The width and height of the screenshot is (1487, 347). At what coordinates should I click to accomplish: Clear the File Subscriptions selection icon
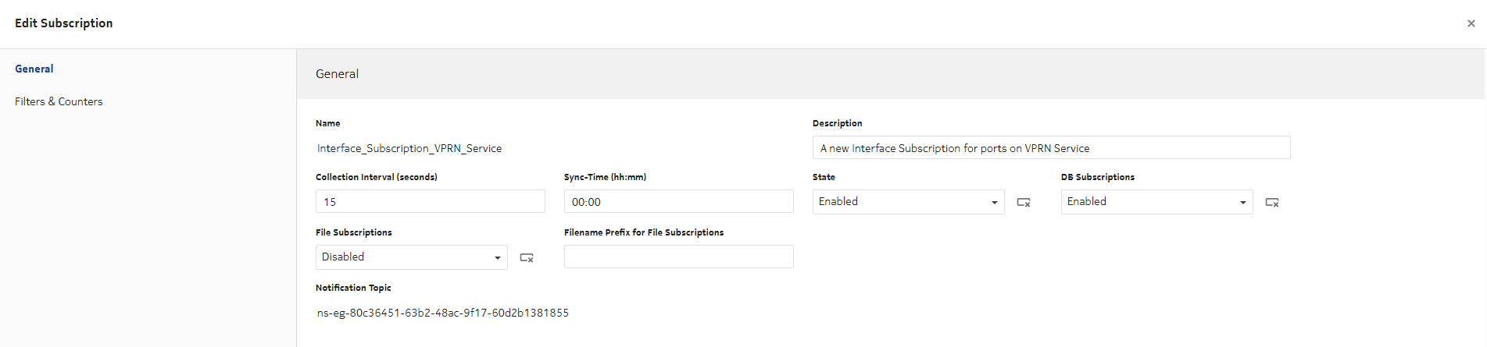point(527,258)
